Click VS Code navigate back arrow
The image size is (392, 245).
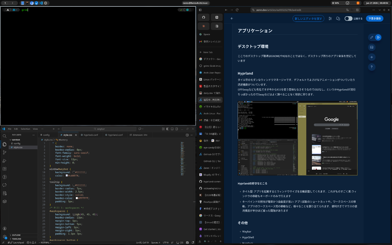click(54, 129)
